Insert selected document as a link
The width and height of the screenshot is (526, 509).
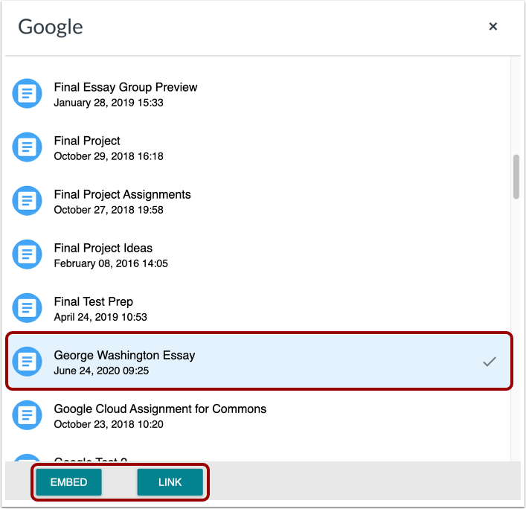[170, 482]
